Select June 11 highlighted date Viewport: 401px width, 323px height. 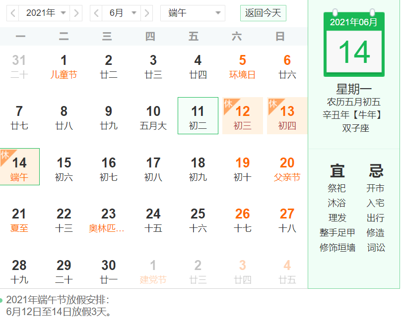pos(198,115)
